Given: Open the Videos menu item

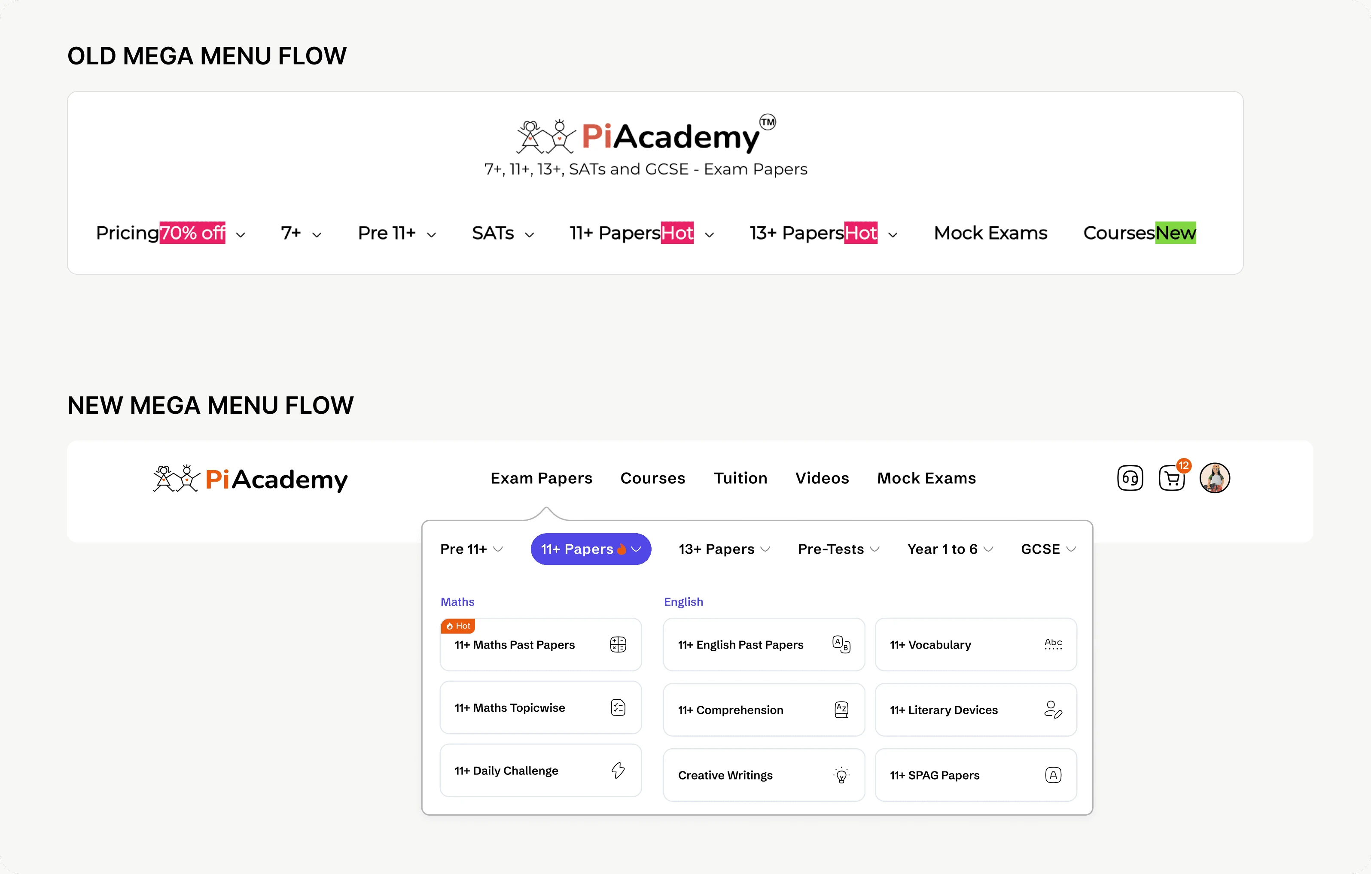Looking at the screenshot, I should point(822,478).
